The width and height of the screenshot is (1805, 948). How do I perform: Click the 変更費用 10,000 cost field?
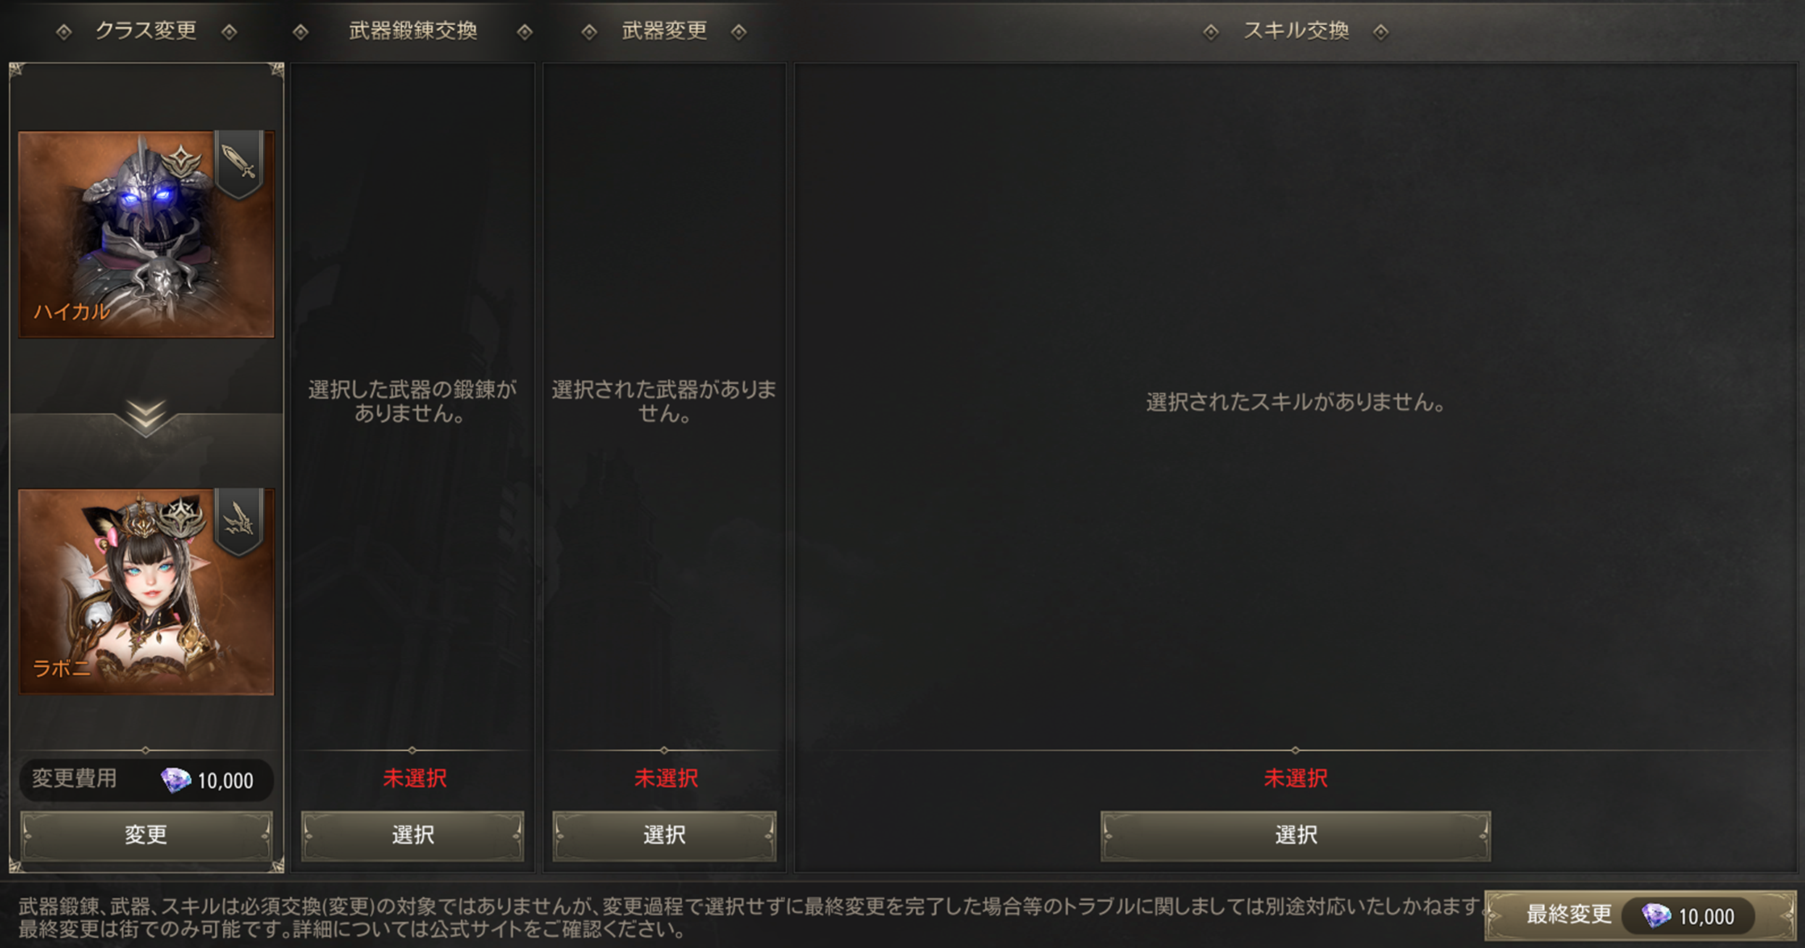pos(146,780)
